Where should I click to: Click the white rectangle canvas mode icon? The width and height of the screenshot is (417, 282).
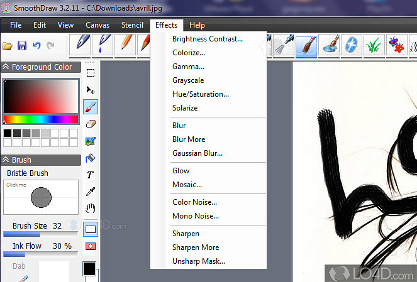click(91, 229)
